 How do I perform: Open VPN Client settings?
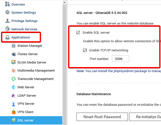25,112
